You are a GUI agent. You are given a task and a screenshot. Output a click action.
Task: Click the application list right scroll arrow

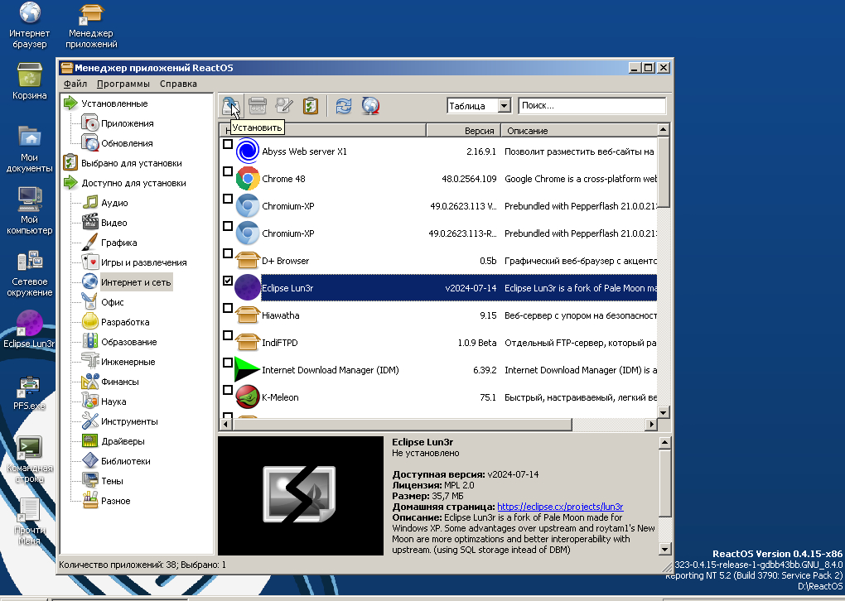coord(651,425)
